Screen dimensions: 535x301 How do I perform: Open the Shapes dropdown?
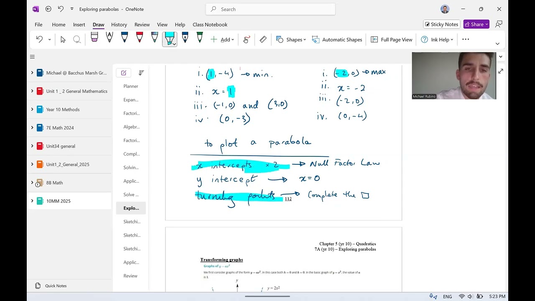pyautogui.click(x=291, y=39)
